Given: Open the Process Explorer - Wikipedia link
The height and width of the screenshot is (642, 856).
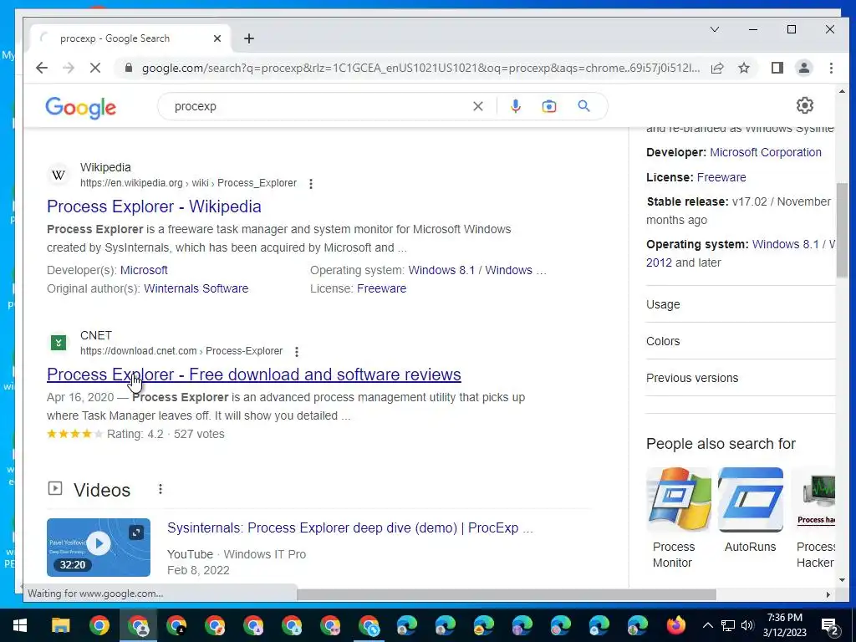Looking at the screenshot, I should point(154,206).
